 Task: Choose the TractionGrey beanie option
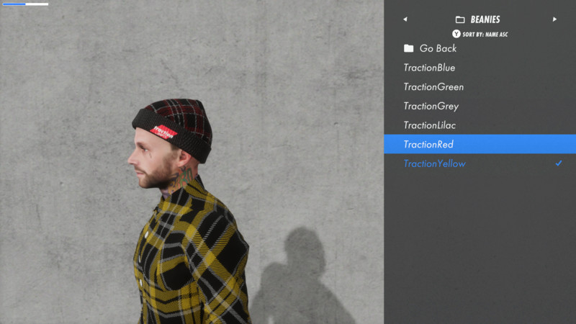click(480, 106)
